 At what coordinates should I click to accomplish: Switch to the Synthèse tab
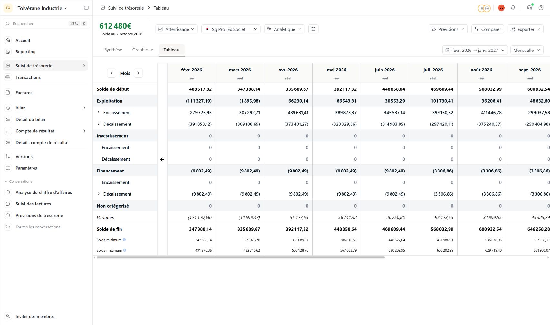[x=113, y=50]
